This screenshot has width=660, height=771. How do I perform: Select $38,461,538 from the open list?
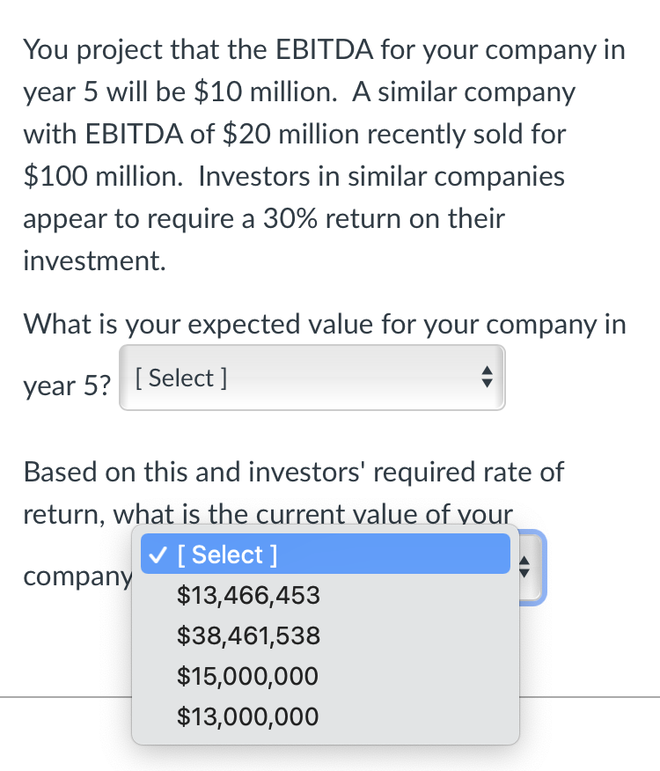tap(248, 636)
